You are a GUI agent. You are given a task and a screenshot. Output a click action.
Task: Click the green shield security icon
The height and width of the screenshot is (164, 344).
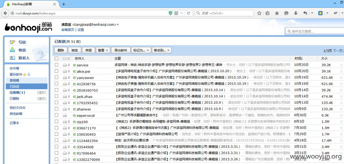tap(170, 13)
